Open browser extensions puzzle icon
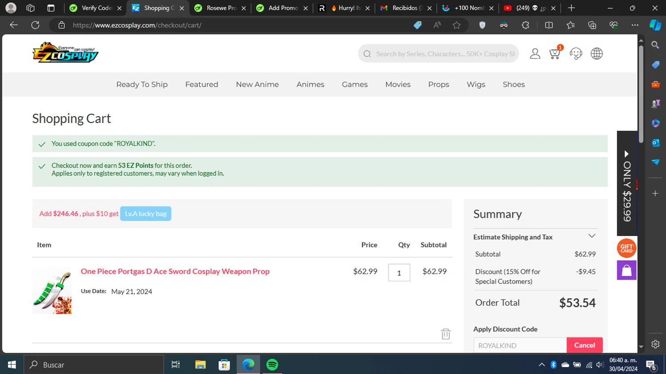Viewport: 666px width, 374px height. tap(525, 25)
